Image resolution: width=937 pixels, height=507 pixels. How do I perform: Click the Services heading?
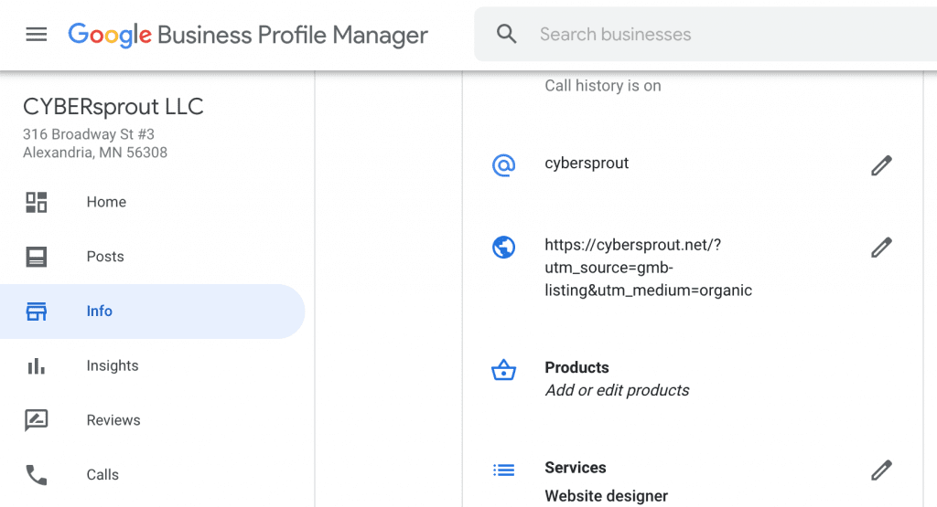[576, 468]
